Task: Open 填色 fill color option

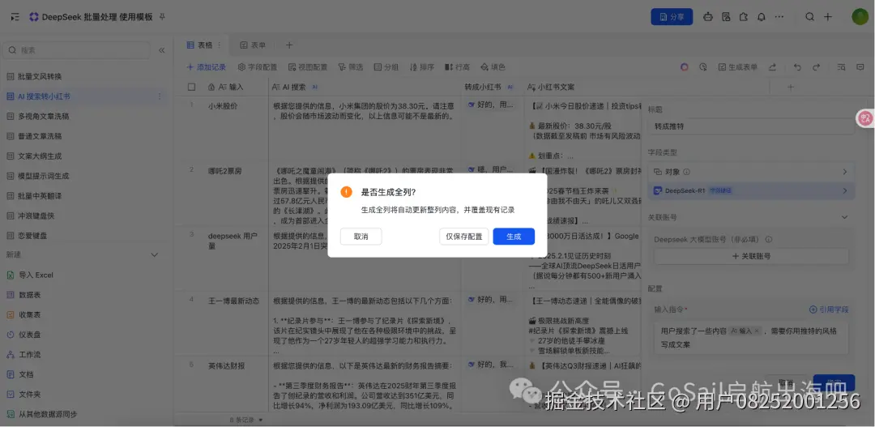Action: point(493,67)
